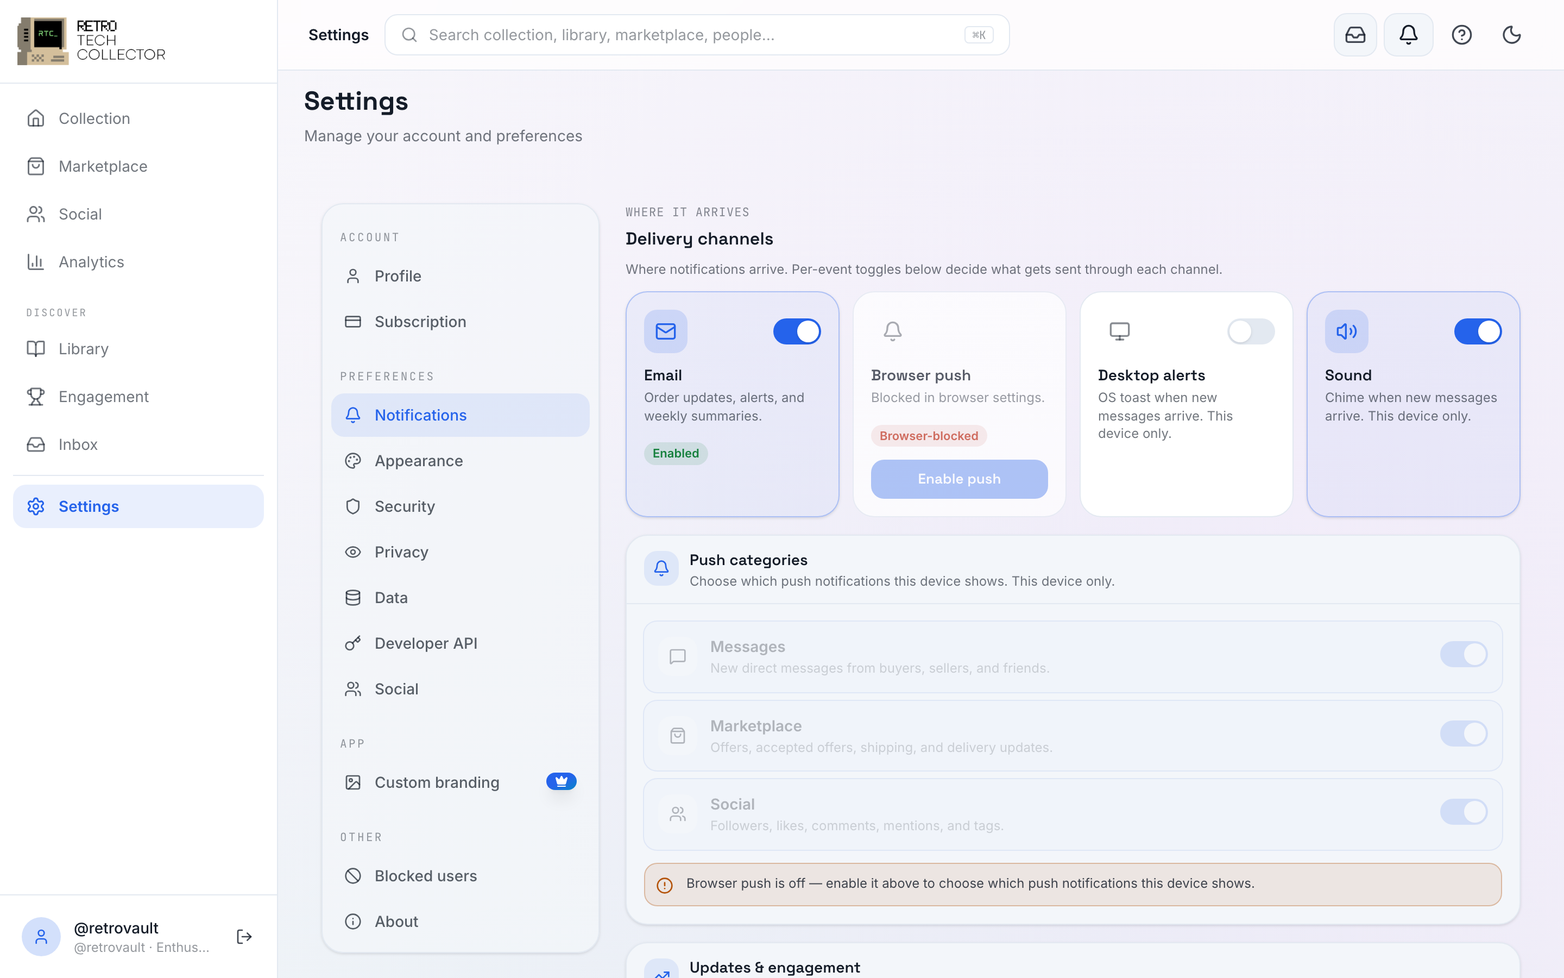The width and height of the screenshot is (1564, 978).
Task: Click the Collection home icon in sidebar
Action: [35, 118]
